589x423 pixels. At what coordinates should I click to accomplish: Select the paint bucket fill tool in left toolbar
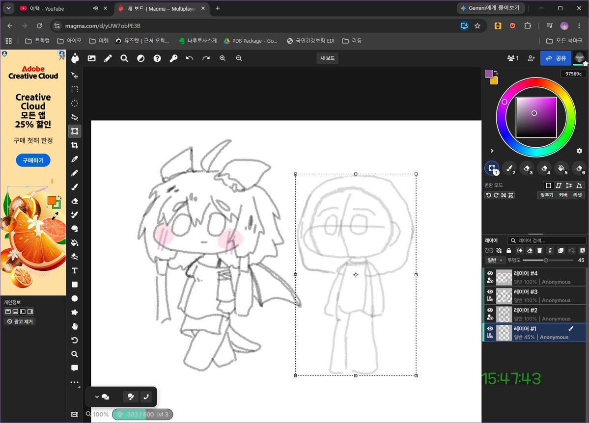tap(75, 243)
